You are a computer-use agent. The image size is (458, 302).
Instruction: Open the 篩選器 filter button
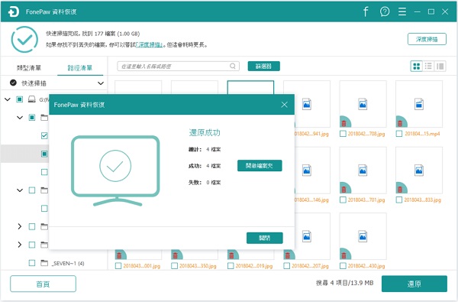tap(264, 67)
